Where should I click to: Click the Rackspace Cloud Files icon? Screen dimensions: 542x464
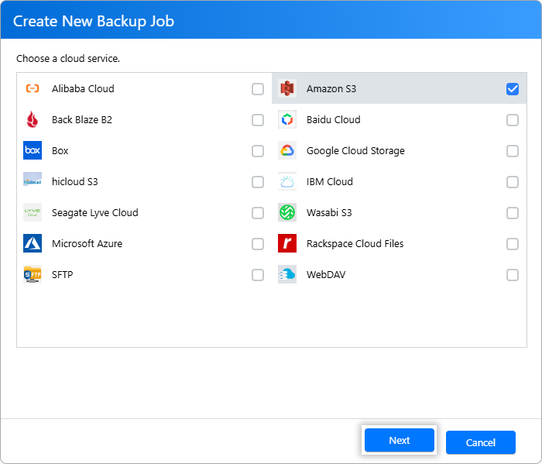287,243
